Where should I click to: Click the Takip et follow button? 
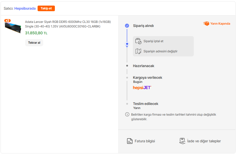click(46, 8)
